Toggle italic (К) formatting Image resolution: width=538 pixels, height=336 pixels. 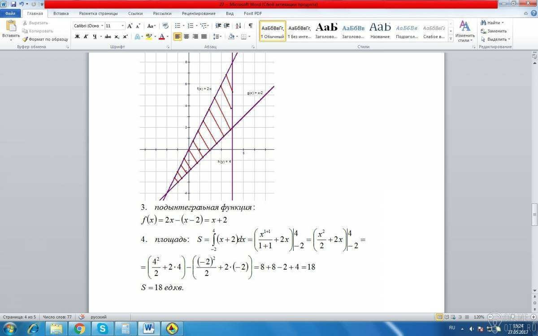click(x=86, y=37)
